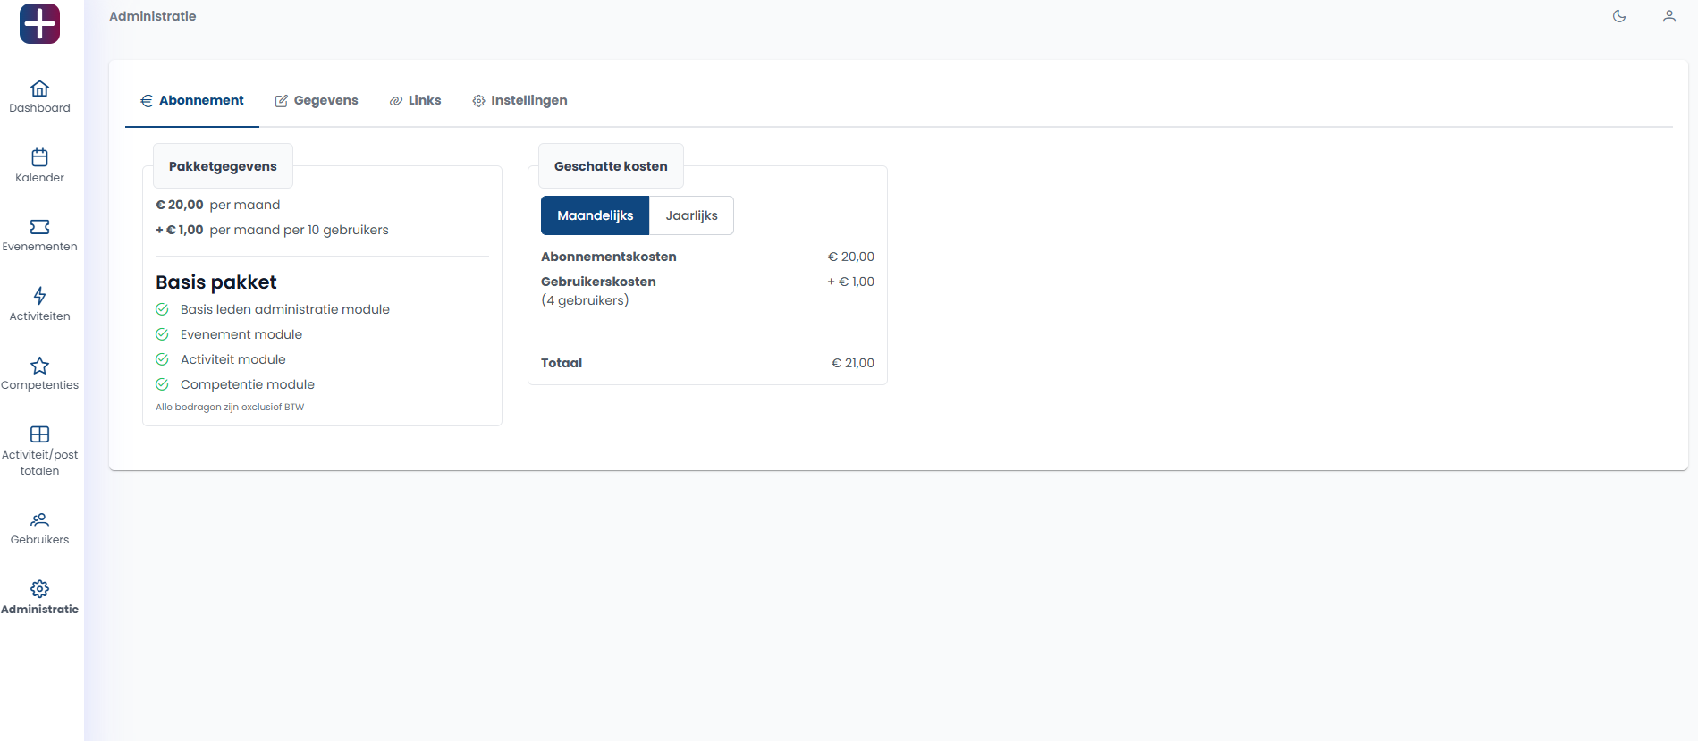Open Activiteit/post totalen grid icon
Image resolution: width=1698 pixels, height=741 pixels.
point(39,434)
